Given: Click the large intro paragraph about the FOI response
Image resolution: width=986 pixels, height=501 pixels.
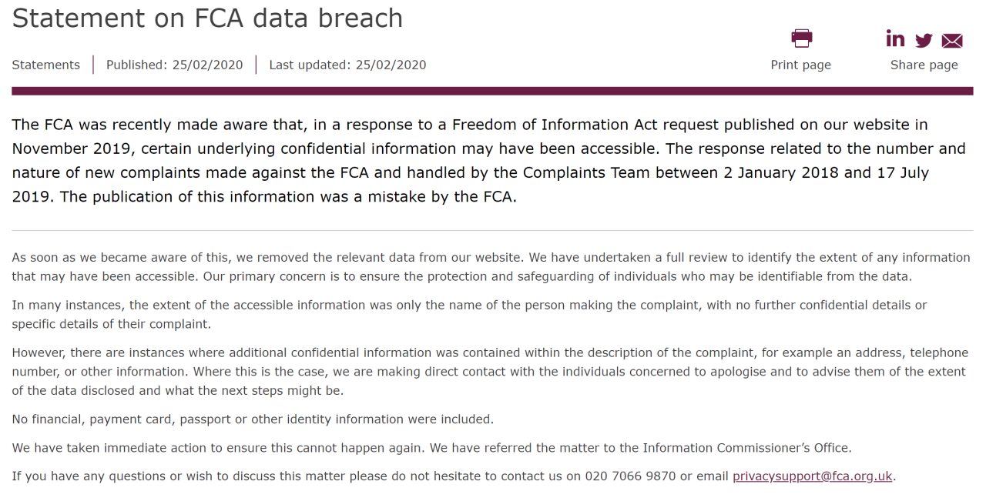Looking at the screenshot, I should (488, 160).
